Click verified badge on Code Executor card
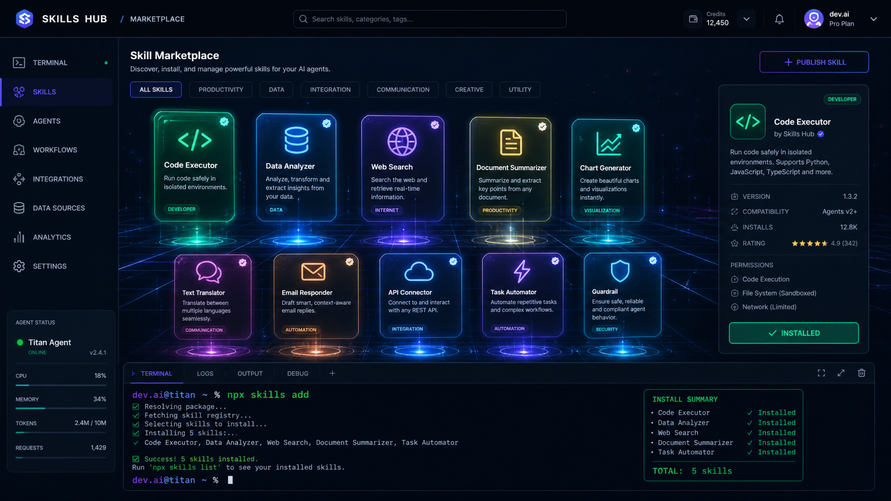Image resolution: width=891 pixels, height=501 pixels. pyautogui.click(x=224, y=122)
